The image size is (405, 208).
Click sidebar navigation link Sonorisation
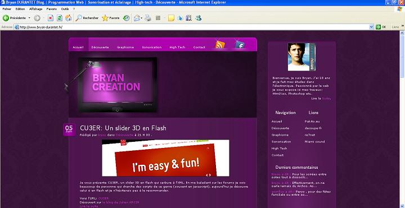(x=281, y=142)
